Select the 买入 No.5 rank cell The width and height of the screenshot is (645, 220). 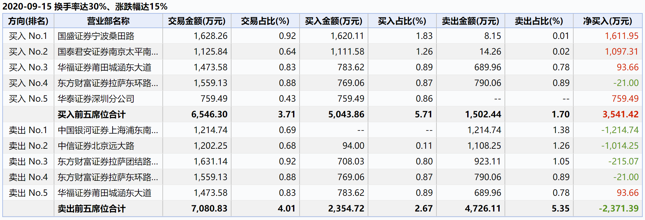(x=28, y=99)
